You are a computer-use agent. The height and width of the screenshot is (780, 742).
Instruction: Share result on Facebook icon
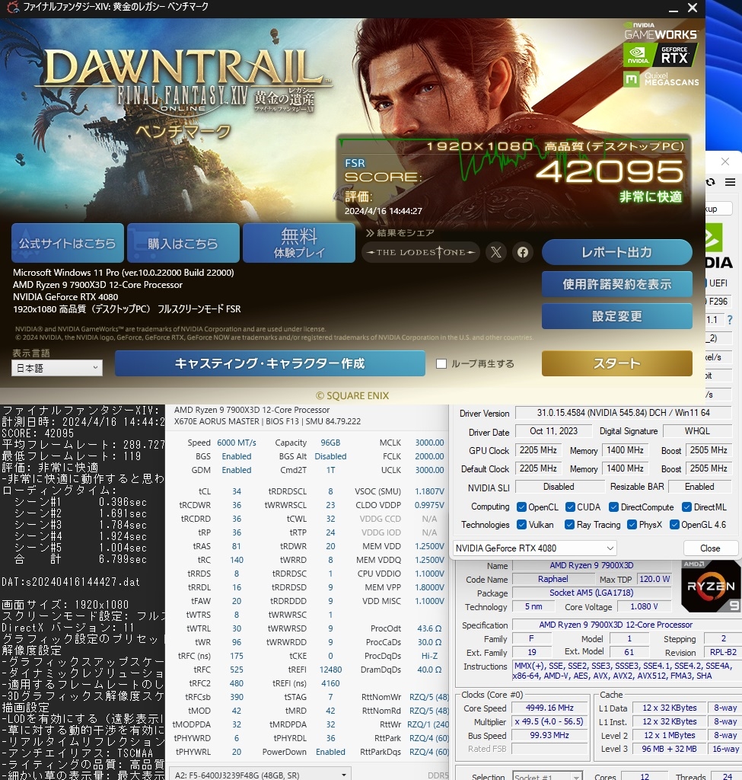tap(523, 252)
